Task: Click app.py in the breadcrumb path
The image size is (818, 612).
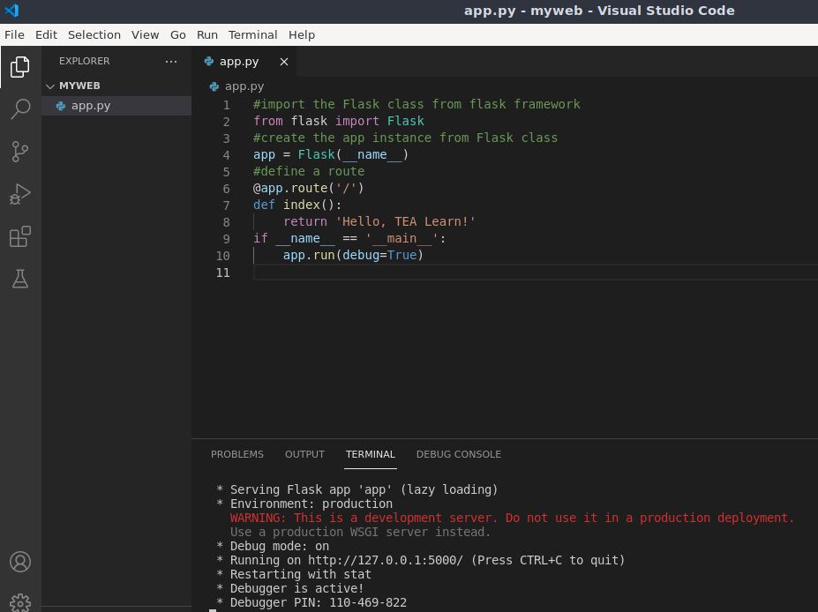Action: point(244,86)
